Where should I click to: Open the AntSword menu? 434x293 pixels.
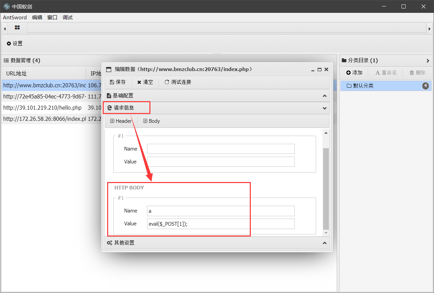pyautogui.click(x=15, y=18)
